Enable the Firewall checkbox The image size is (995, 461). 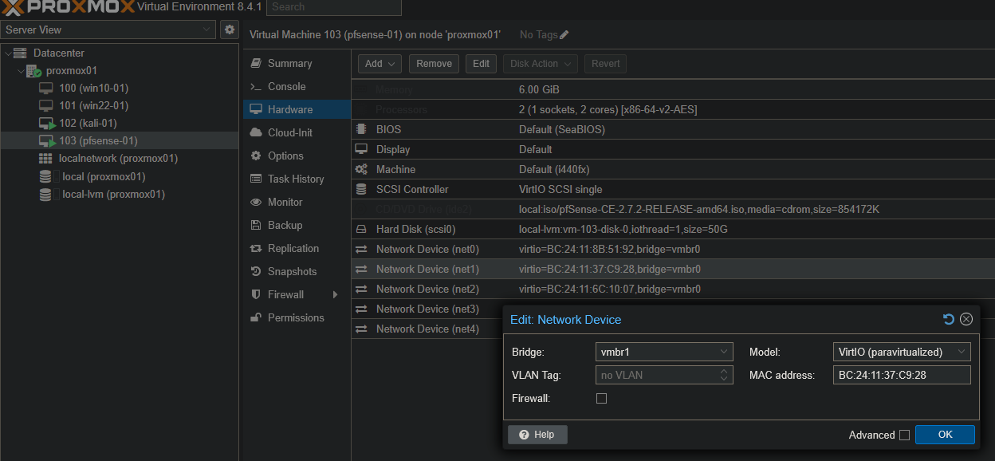pos(602,398)
